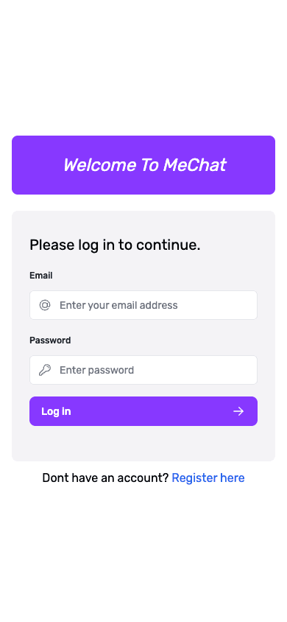Focus the Email address input field
The image size is (287, 622).
tap(143, 305)
